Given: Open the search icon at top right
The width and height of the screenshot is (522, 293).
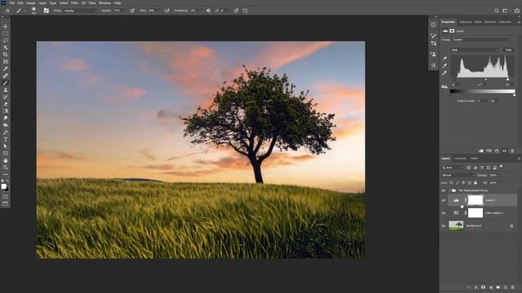Looking at the screenshot, I should [x=497, y=11].
